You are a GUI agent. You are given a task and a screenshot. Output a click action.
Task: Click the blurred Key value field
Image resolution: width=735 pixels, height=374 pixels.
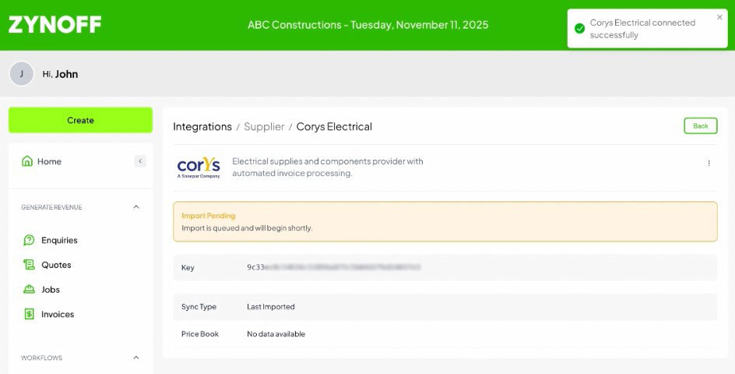334,267
